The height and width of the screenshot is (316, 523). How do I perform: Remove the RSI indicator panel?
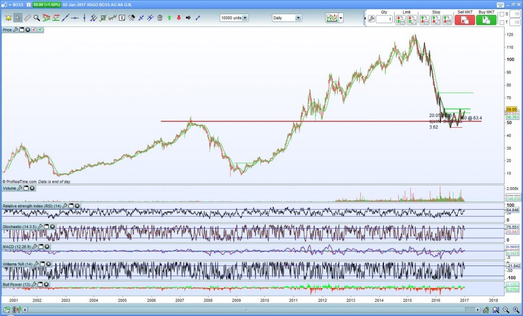click(x=77, y=206)
